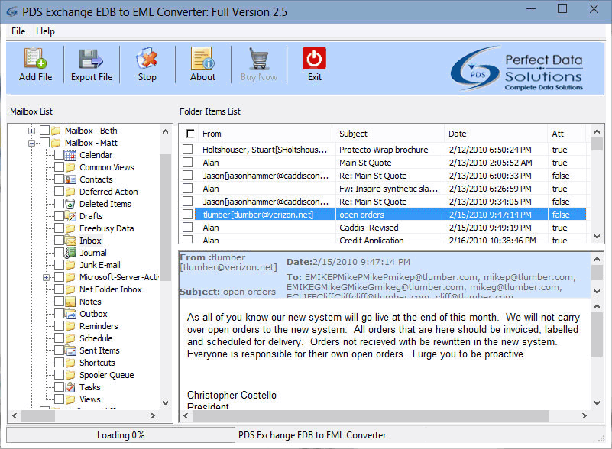Select the Outbox folder icon
This screenshot has height=449, width=612.
tap(70, 314)
